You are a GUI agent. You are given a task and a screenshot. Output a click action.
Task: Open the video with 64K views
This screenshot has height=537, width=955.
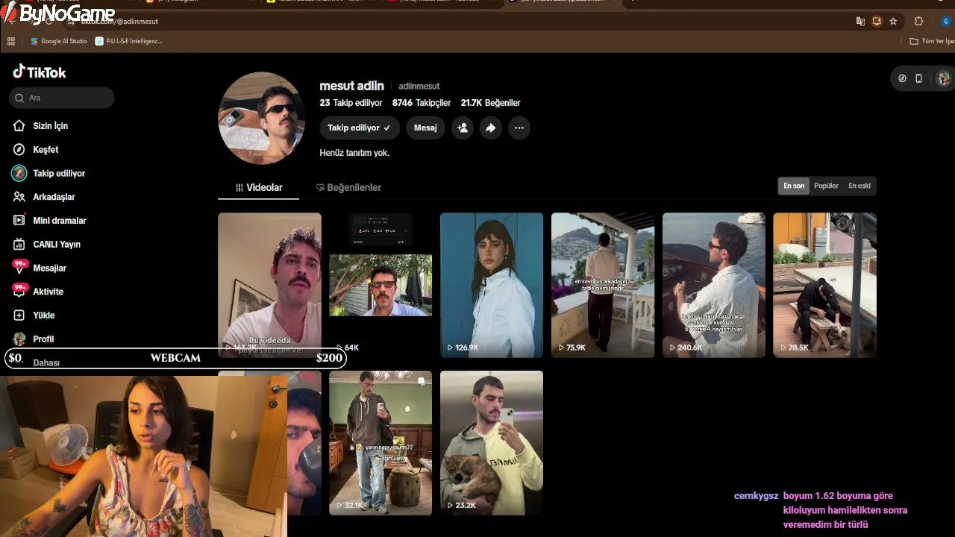pyautogui.click(x=381, y=285)
